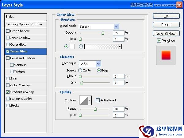Open the gradient picker dropdown arrow
Image resolution: width=184 pixels, height=138 pixels.
click(x=120, y=47)
